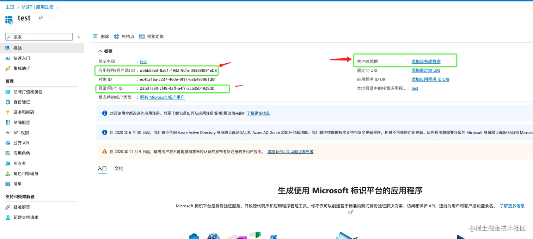This screenshot has width=533, height=239.
Task: Click the 终结点 toolbar label
Action: click(128, 37)
